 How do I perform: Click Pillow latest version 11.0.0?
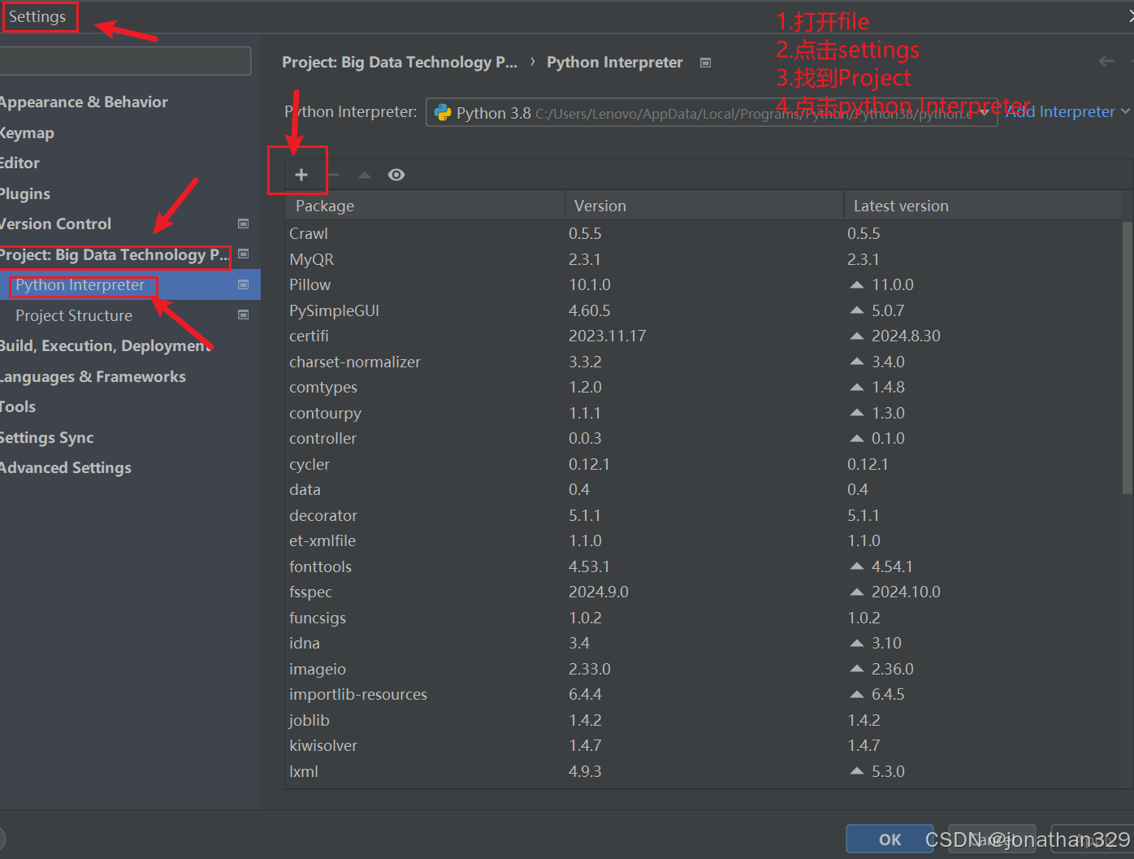[x=892, y=284]
